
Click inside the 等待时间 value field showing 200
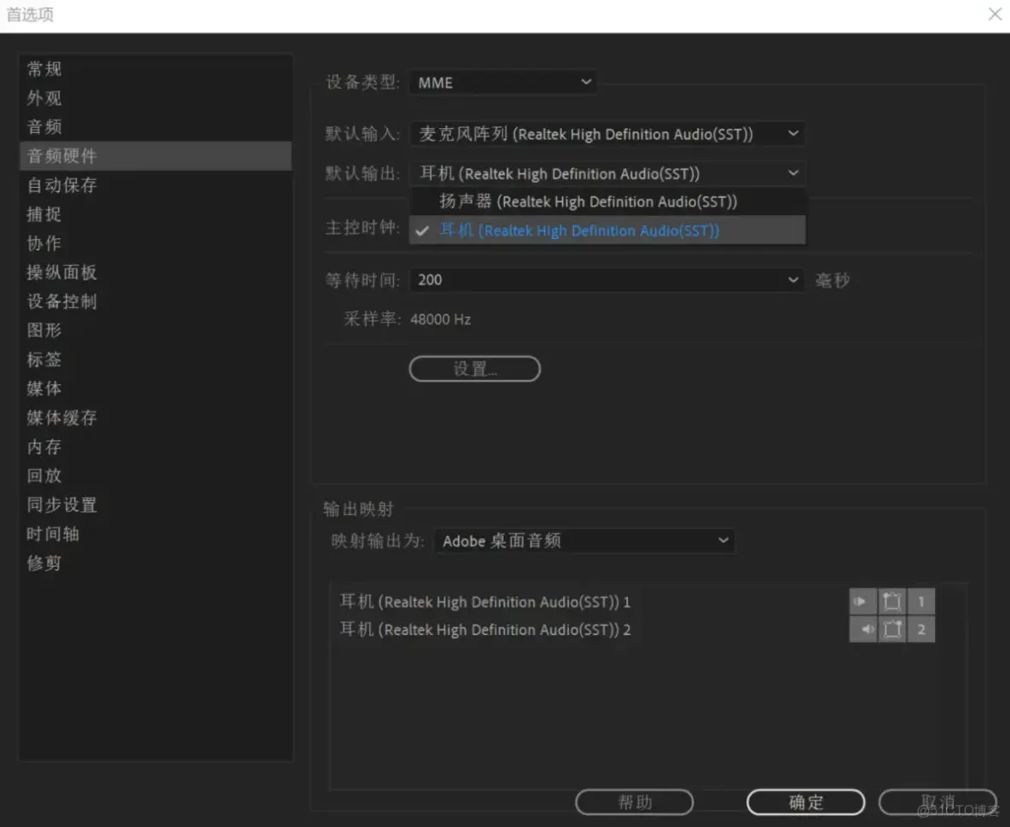512,279
